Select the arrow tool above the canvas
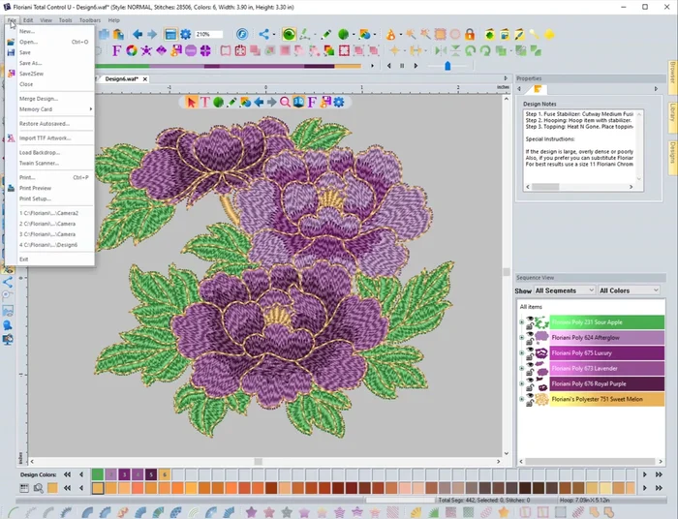Image resolution: width=678 pixels, height=519 pixels. point(192,102)
